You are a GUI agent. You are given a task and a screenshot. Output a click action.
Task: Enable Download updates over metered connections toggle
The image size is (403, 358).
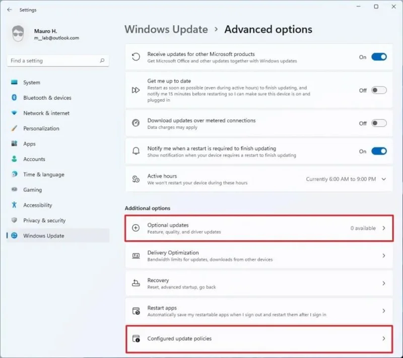point(379,123)
